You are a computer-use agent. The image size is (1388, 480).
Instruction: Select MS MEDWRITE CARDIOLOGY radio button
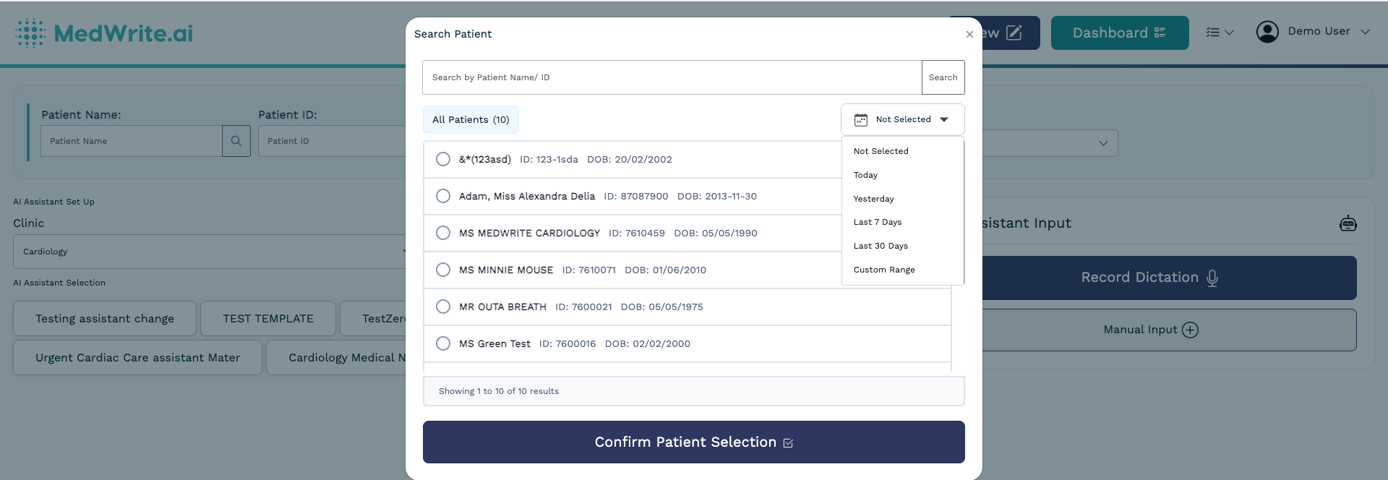click(443, 233)
